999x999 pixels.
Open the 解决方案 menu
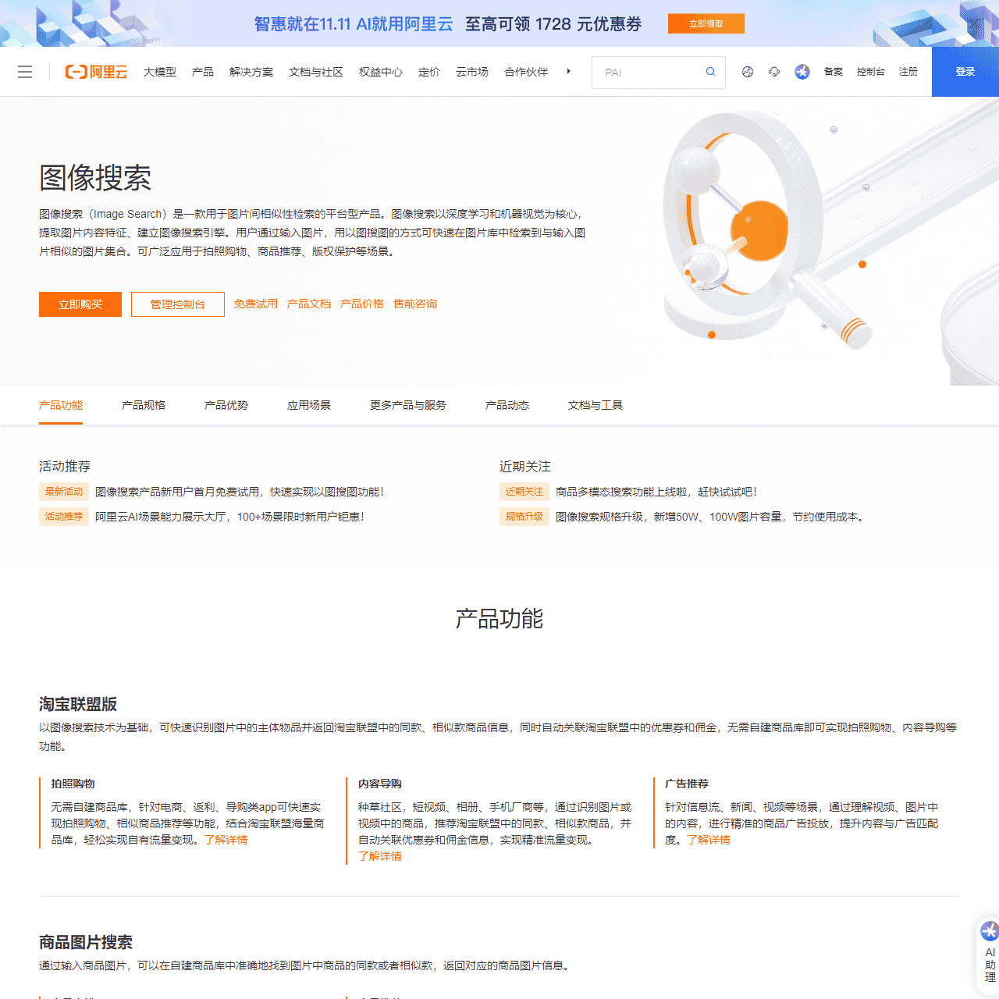tap(251, 72)
